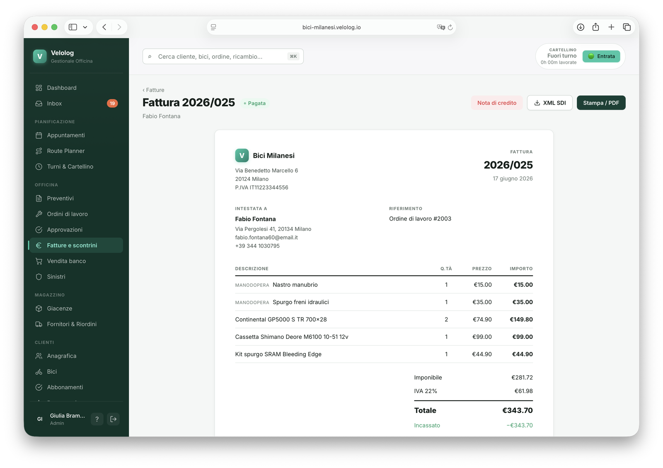Open the Inbox tray icon

39,103
